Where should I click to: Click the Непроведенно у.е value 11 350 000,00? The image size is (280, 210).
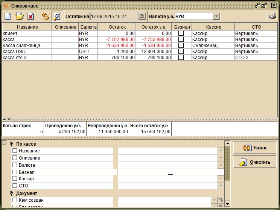[113, 132]
